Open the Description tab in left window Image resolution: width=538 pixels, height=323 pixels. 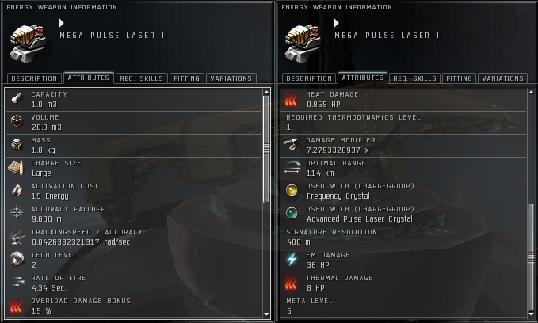pos(34,78)
